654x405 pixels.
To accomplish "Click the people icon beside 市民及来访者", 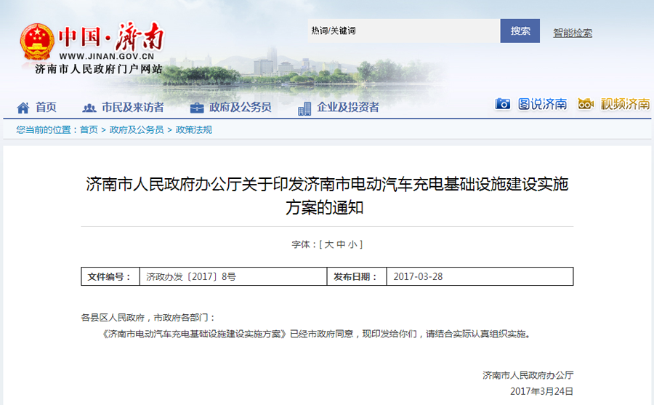I will click(89, 108).
